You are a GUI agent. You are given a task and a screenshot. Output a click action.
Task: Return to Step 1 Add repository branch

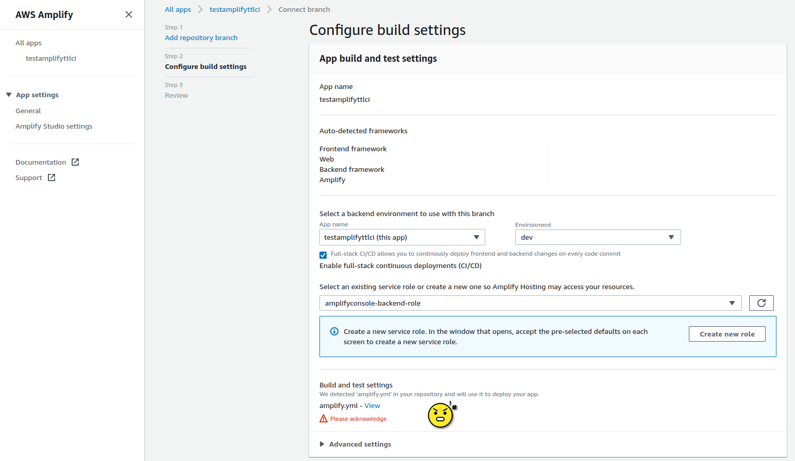(201, 38)
